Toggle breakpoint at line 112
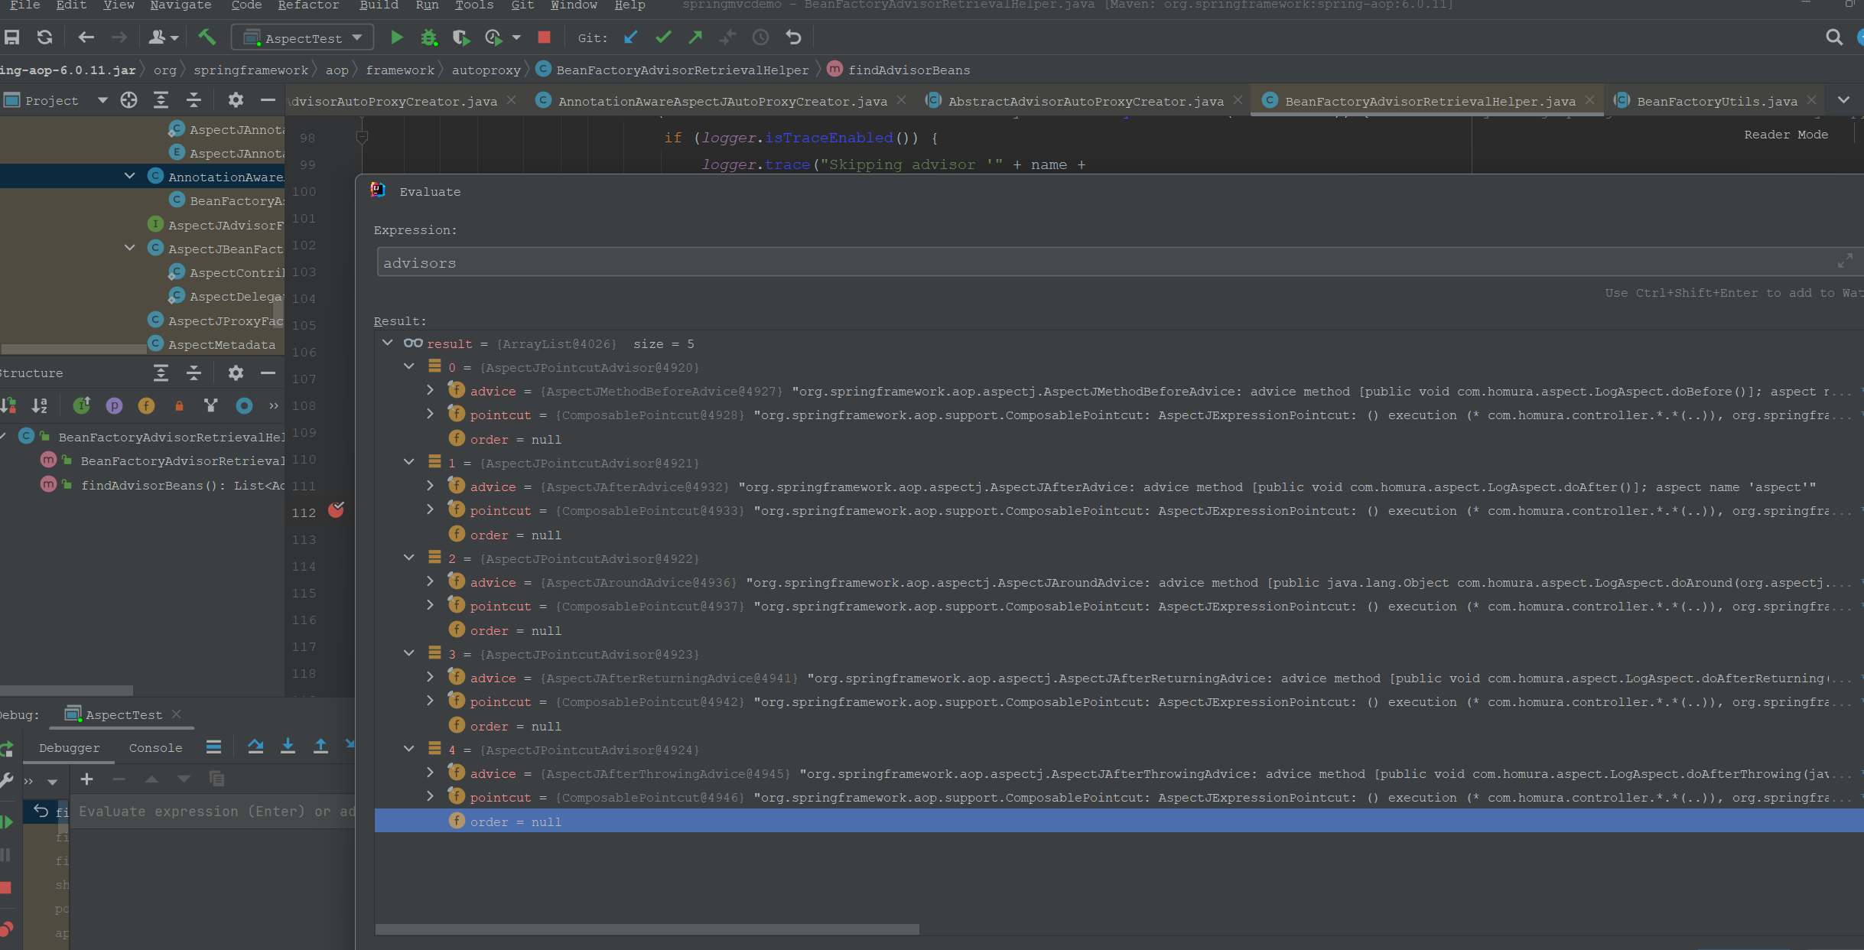 336,510
